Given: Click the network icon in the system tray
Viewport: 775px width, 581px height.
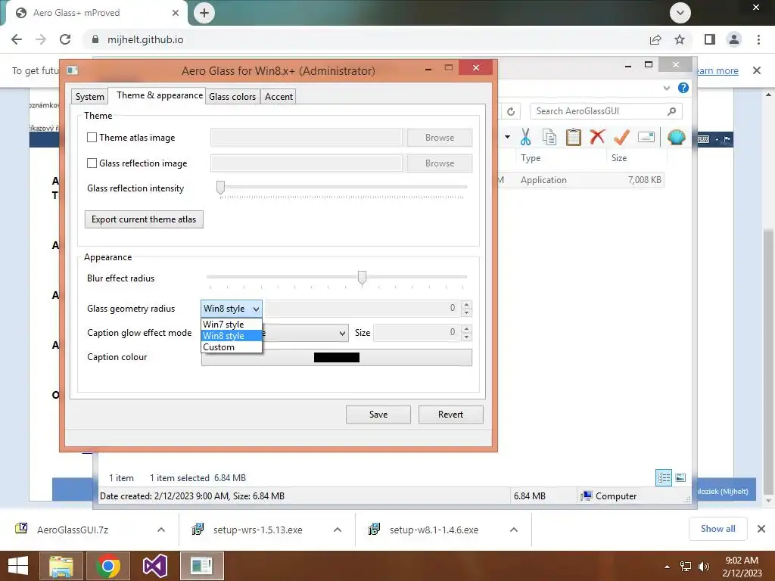Looking at the screenshot, I should pos(686,566).
